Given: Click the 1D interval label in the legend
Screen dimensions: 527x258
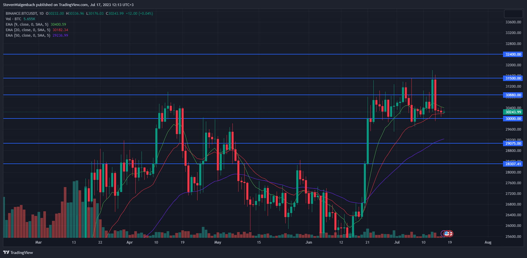Looking at the screenshot, I should pos(41,14).
